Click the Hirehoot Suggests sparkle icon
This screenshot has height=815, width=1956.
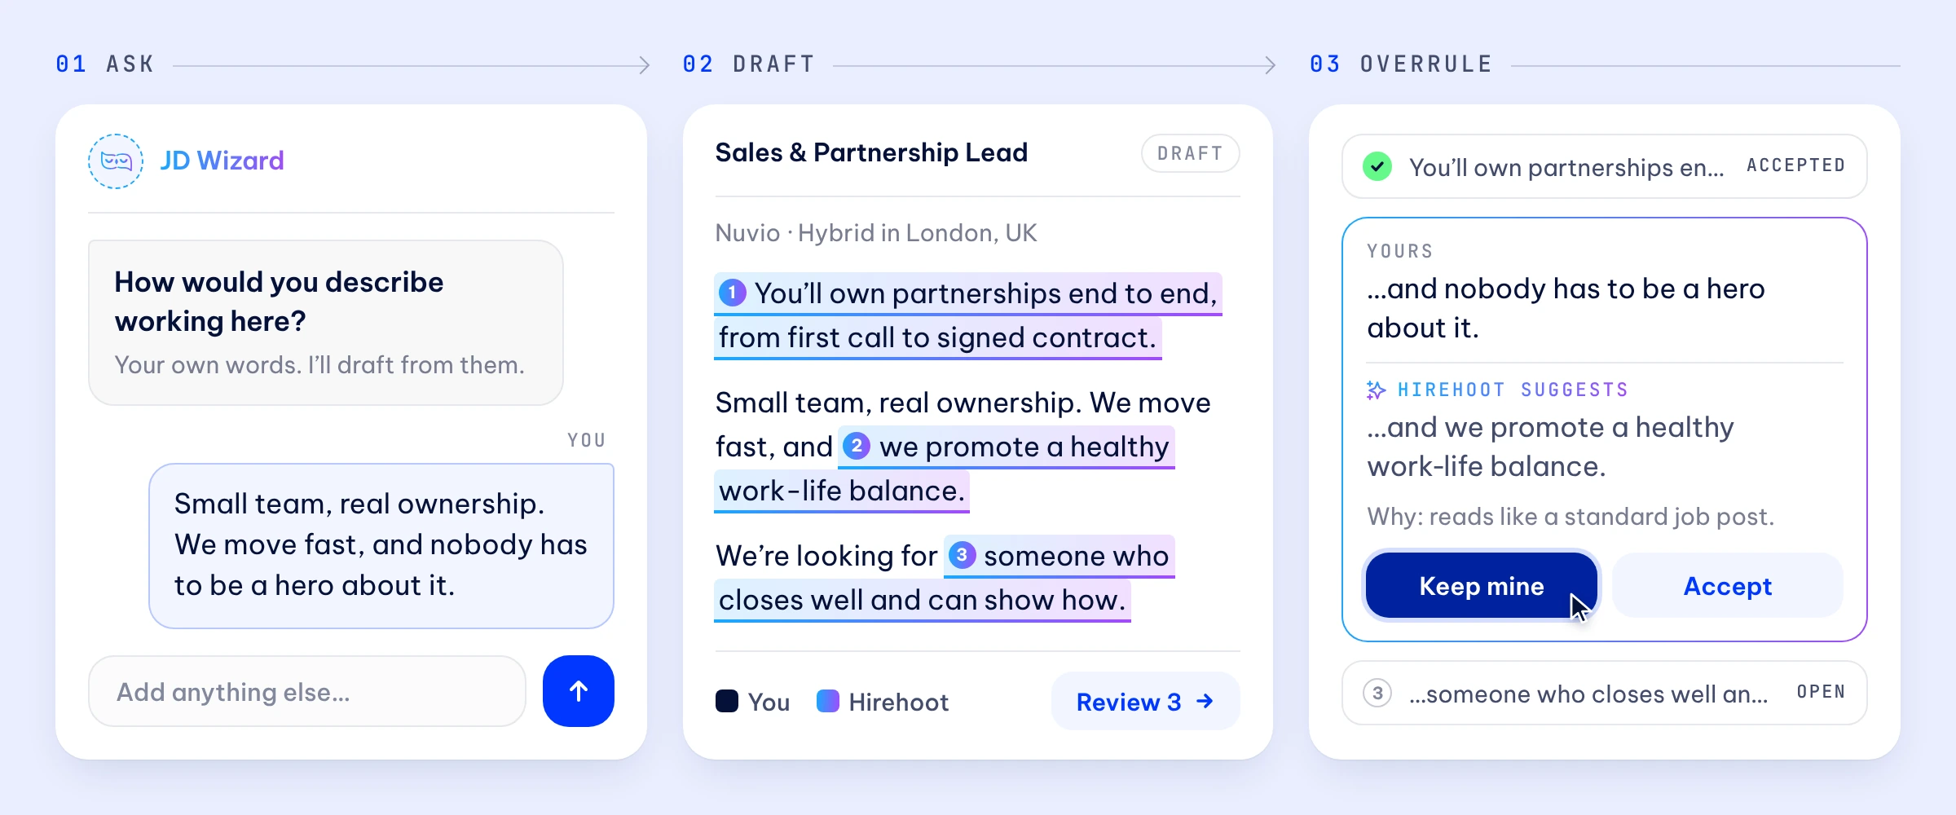pyautogui.click(x=1376, y=390)
